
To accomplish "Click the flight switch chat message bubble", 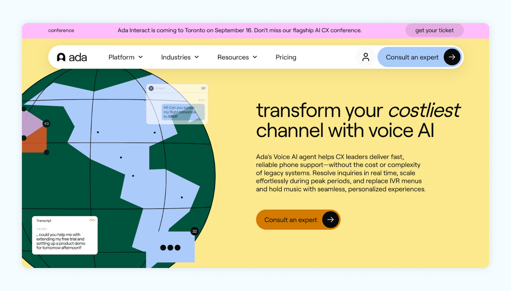I will (183, 112).
